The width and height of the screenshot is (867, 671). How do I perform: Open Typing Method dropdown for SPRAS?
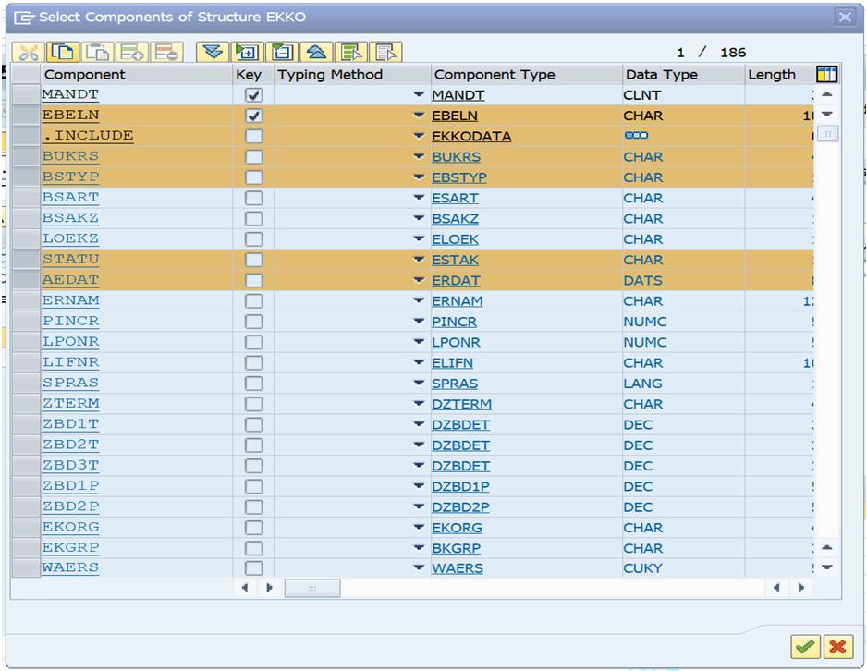pyautogui.click(x=419, y=383)
